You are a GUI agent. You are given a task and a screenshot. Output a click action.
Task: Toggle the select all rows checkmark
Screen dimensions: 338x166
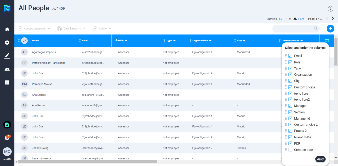point(24,41)
